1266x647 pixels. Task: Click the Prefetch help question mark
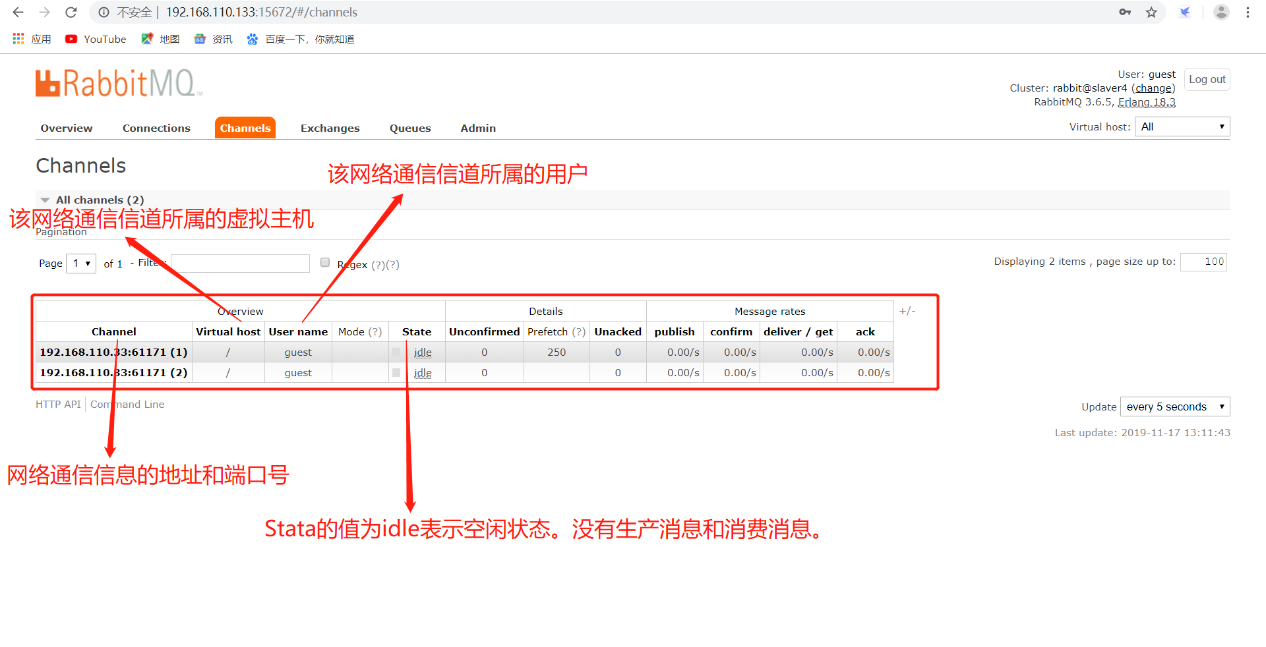[x=578, y=331]
